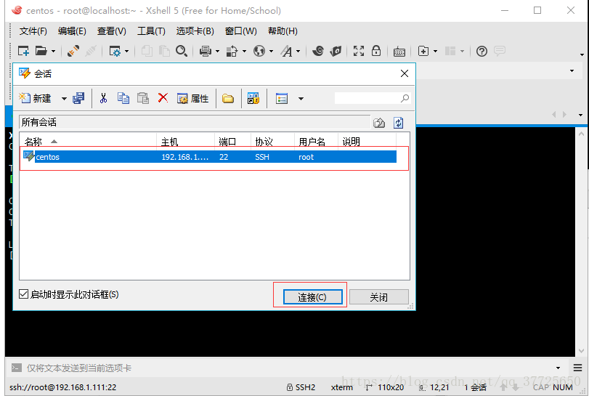The width and height of the screenshot is (589, 396).
Task: Click the 连接(C) button
Action: [312, 297]
